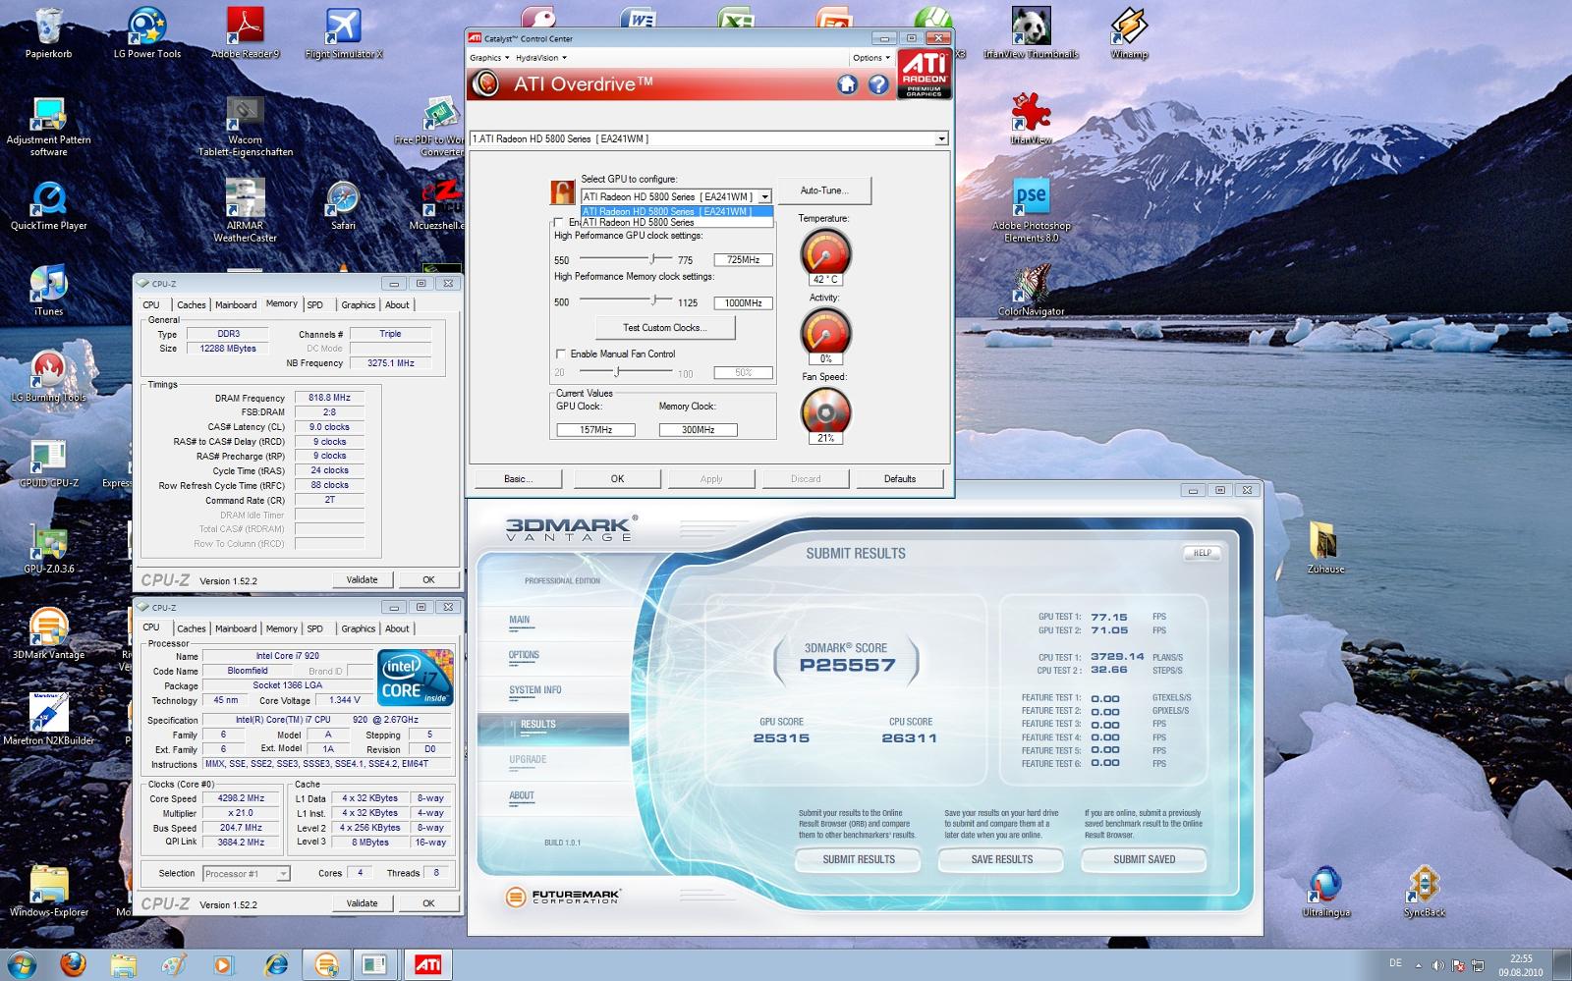The width and height of the screenshot is (1572, 981).
Task: Open IrfanView Thumbnails desktop icon
Action: [x=1031, y=34]
